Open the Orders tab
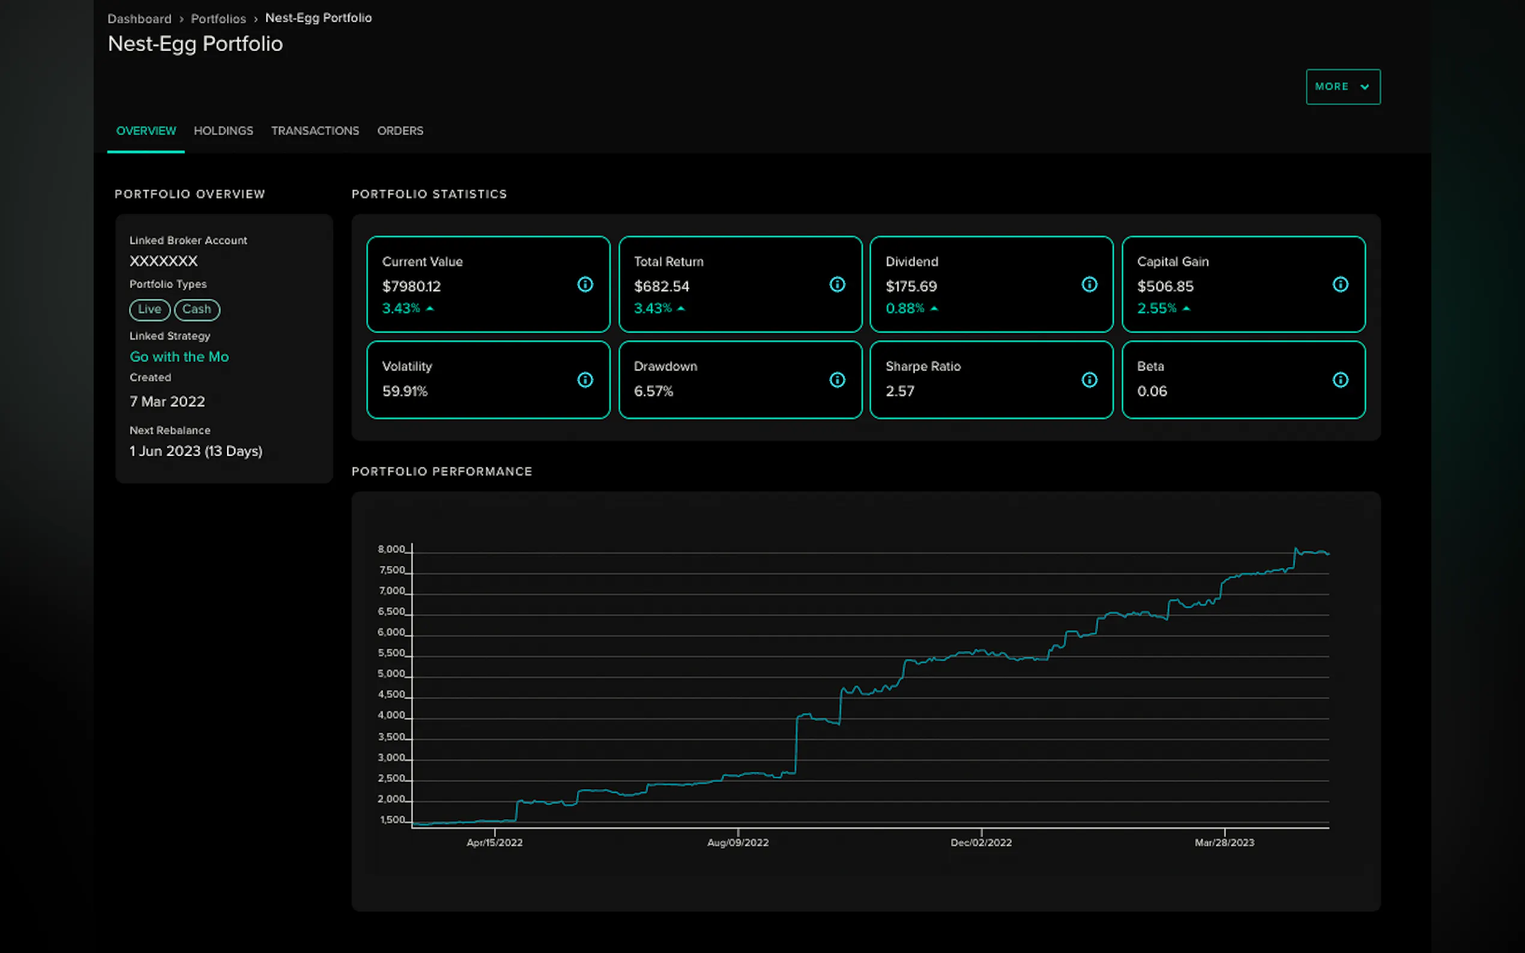This screenshot has height=953, width=1525. coord(400,130)
